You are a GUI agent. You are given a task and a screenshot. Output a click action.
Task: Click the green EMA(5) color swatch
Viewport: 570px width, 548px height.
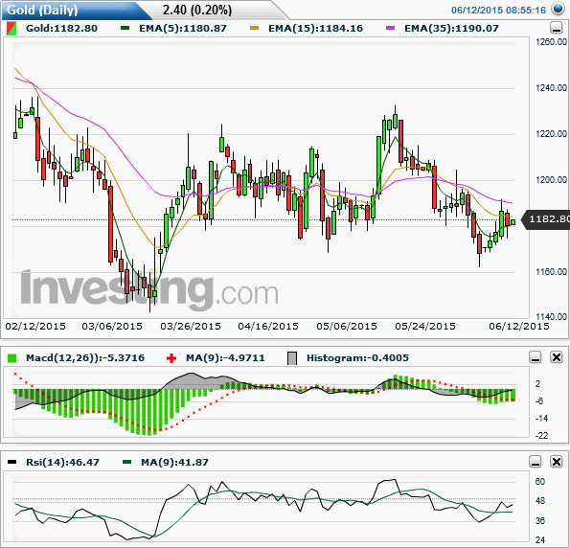(x=125, y=28)
